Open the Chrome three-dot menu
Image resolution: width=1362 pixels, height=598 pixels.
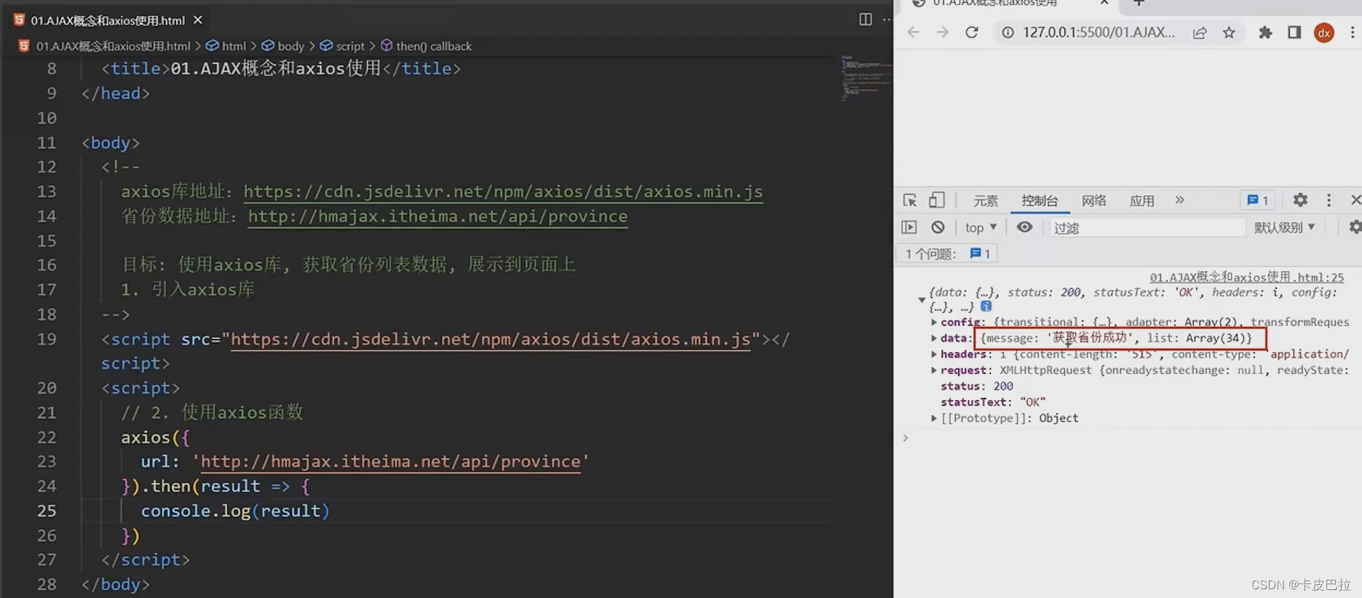[1353, 32]
